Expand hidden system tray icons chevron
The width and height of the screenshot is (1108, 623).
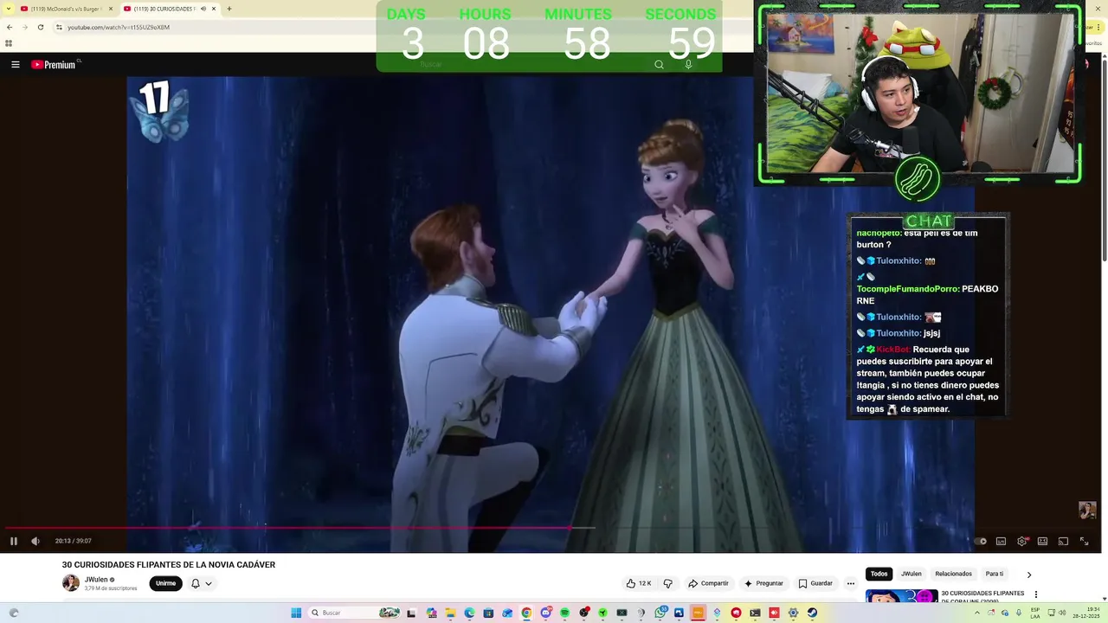tap(977, 613)
